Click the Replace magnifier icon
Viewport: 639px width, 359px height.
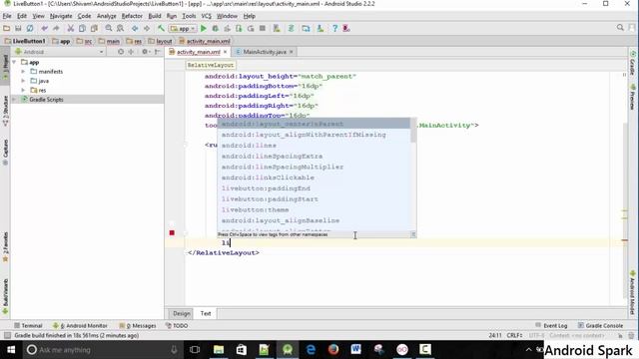tap(120, 28)
